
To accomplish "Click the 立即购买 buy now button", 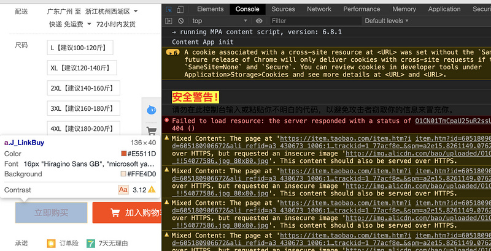I will [x=52, y=213].
